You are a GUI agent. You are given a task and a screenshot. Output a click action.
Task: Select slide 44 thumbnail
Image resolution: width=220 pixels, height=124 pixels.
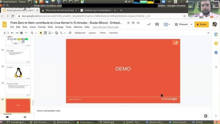pyautogui.click(x=18, y=56)
